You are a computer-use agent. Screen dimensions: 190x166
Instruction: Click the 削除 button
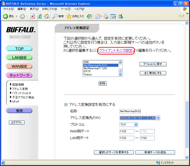coord(103,83)
